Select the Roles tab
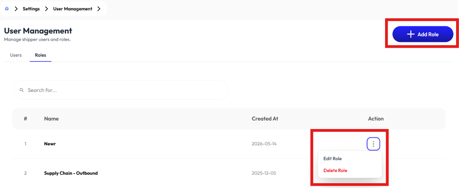This screenshot has width=459, height=188. tap(41, 55)
